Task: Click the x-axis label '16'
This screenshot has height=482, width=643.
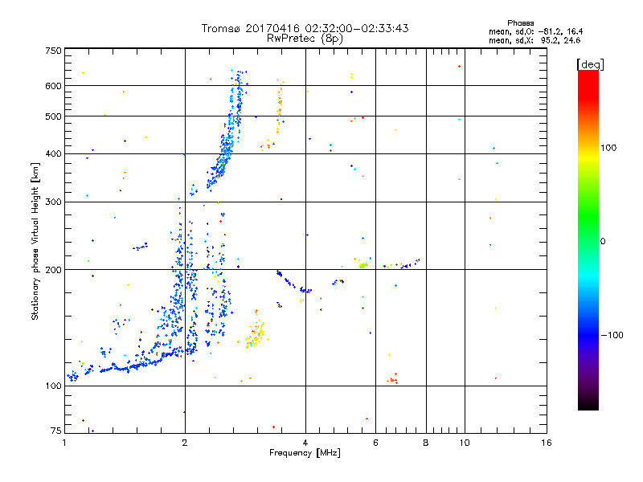Action: click(547, 443)
